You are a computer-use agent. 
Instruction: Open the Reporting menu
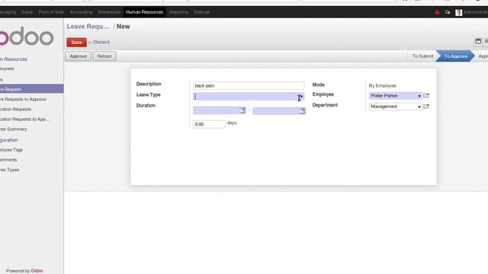(178, 12)
